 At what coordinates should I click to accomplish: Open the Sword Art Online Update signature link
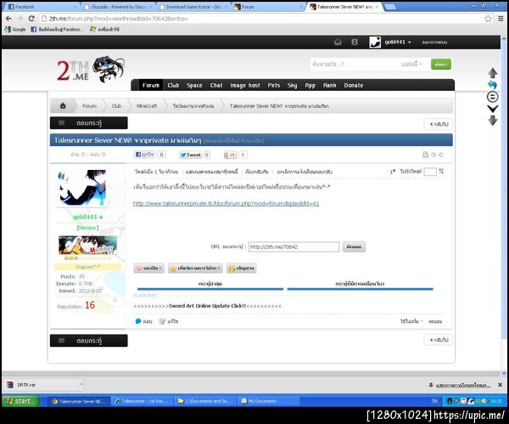click(x=207, y=306)
